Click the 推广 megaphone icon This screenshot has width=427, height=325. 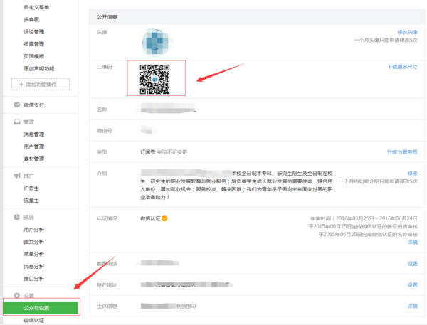tap(17, 176)
